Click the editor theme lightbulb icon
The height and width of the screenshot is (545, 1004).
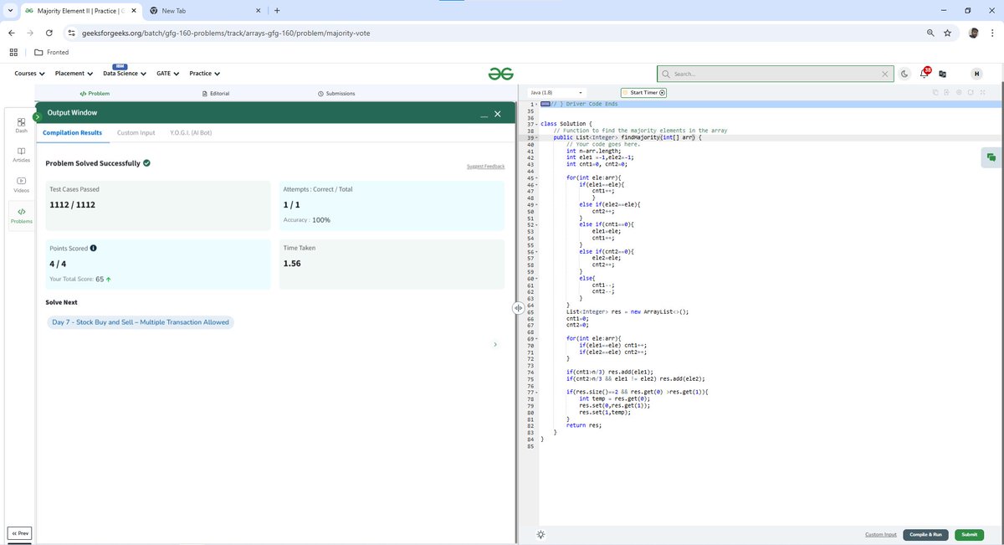coord(540,534)
